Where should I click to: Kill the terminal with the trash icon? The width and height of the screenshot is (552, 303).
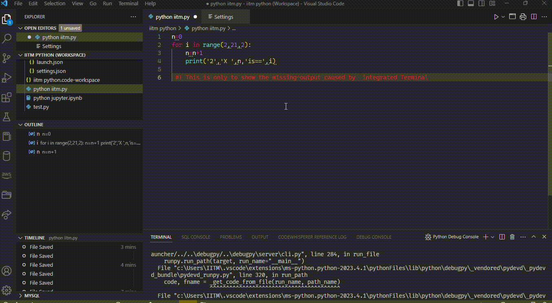click(x=512, y=237)
